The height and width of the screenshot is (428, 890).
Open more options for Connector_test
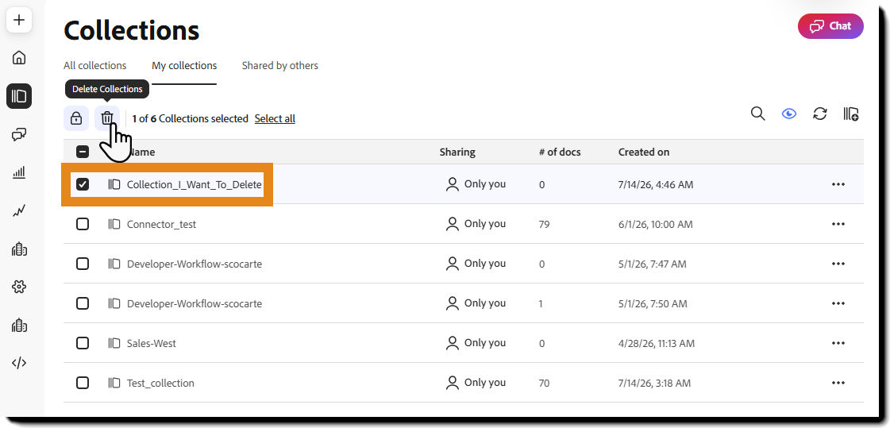(838, 224)
